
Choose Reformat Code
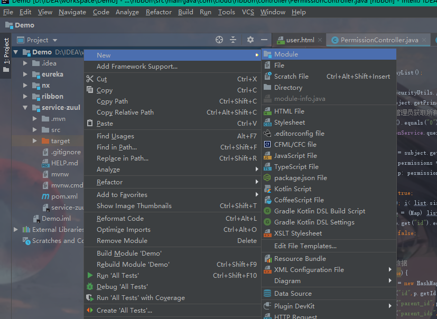(172, 219)
